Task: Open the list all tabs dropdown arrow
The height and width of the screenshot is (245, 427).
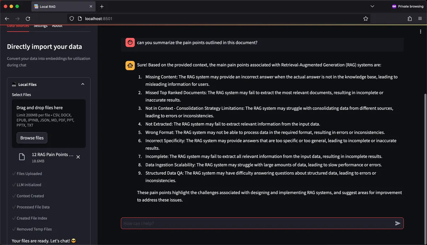Action: [x=372, y=6]
